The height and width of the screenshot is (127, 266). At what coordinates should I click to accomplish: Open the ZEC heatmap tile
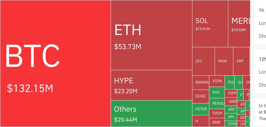pyautogui.click(x=203, y=61)
